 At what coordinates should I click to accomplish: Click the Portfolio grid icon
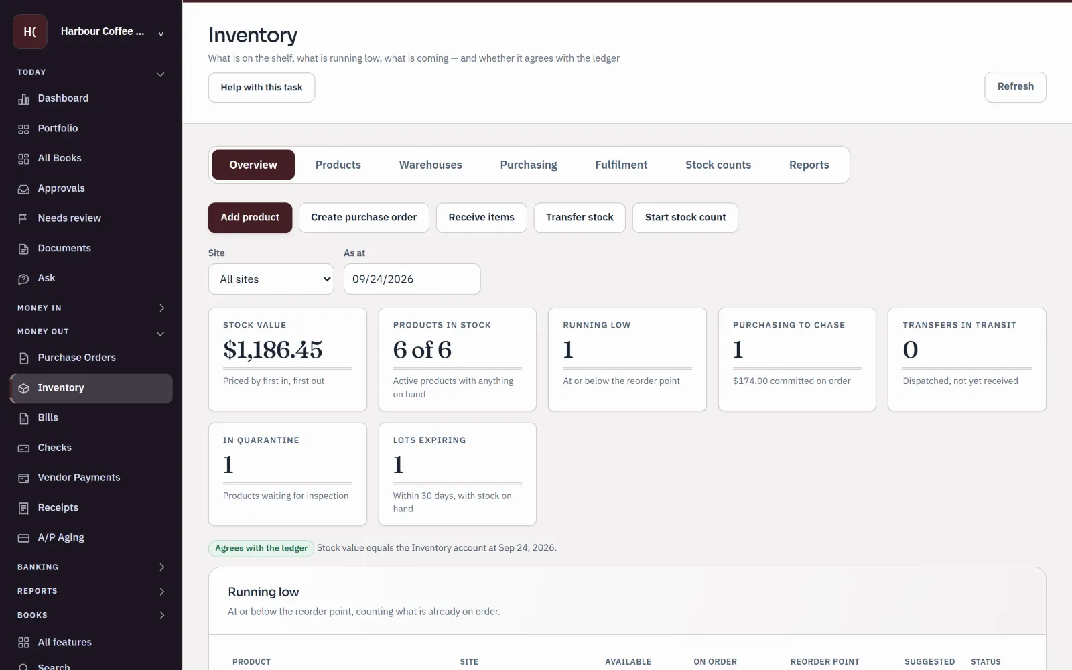tap(23, 129)
